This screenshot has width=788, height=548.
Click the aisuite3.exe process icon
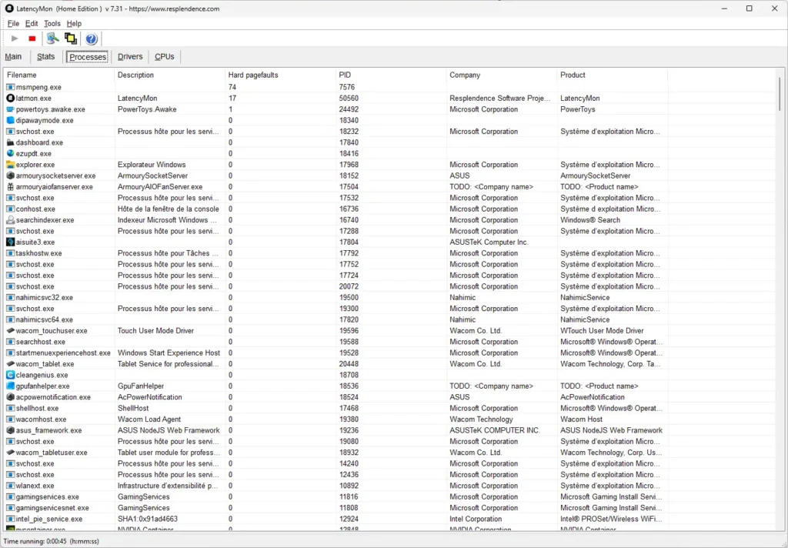tap(10, 242)
